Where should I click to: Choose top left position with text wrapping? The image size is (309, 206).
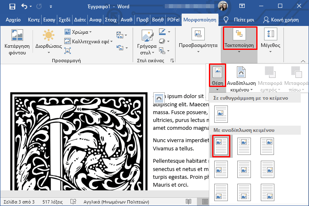point(221,146)
